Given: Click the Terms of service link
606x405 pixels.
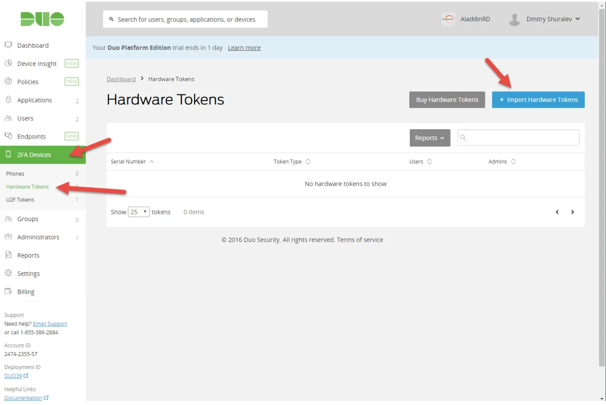Looking at the screenshot, I should coord(360,240).
